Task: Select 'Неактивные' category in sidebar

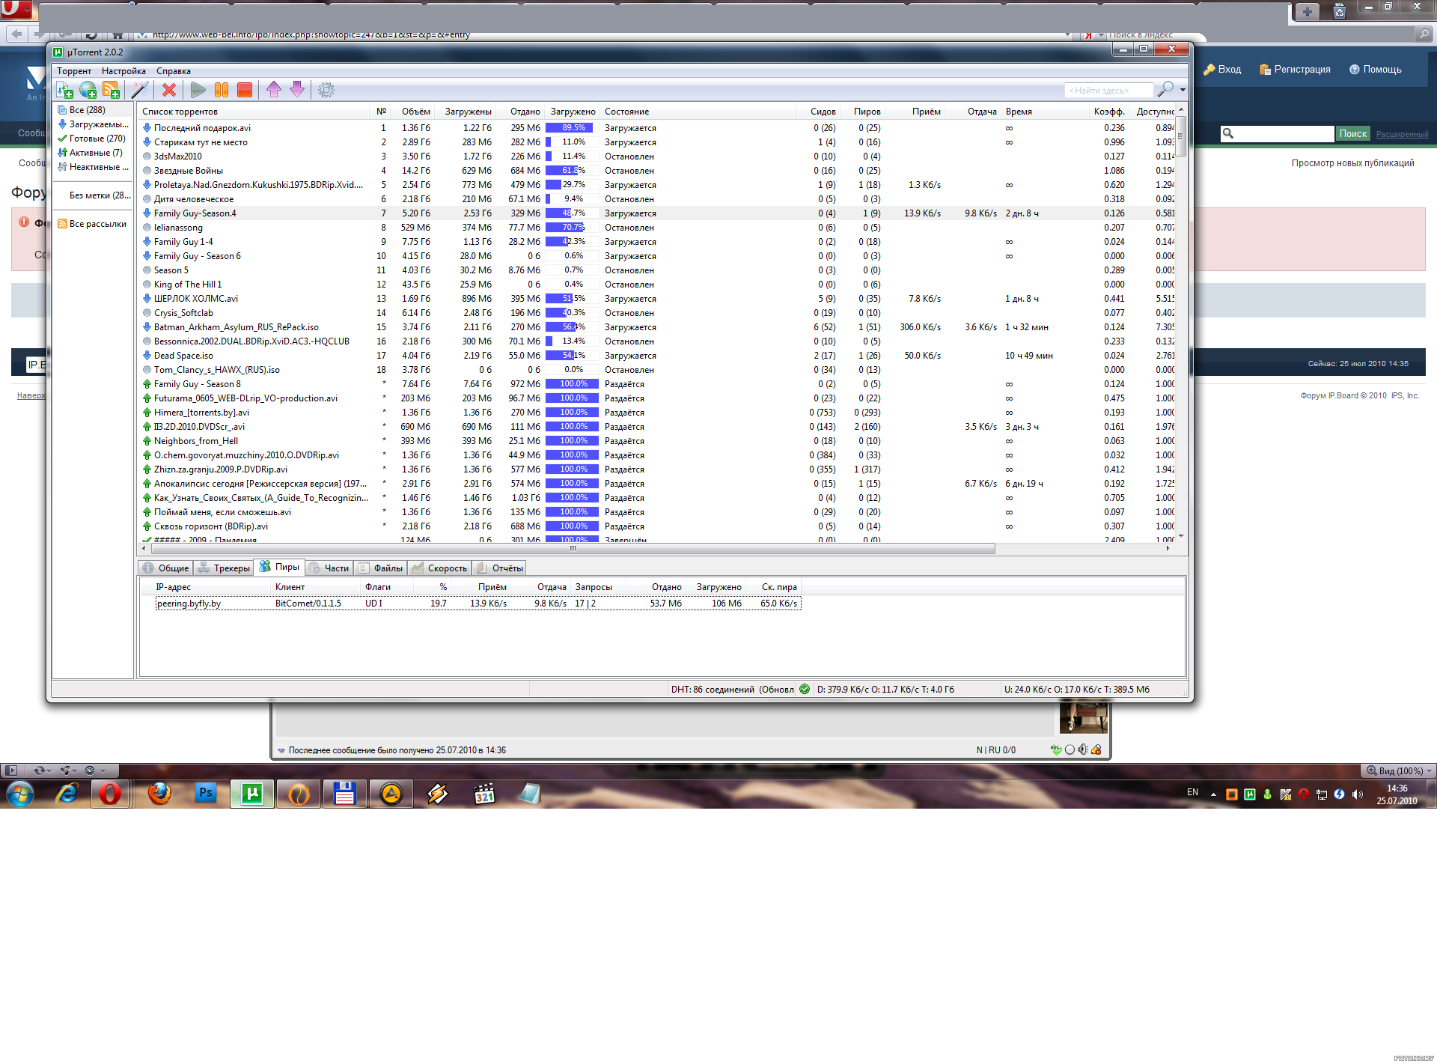Action: [x=94, y=167]
